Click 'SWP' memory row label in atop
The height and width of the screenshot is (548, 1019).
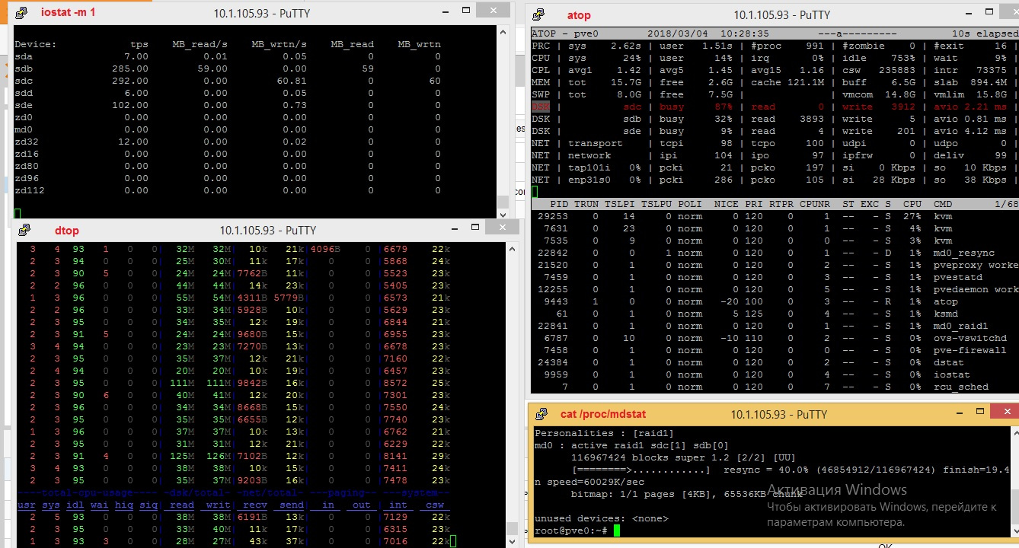541,94
